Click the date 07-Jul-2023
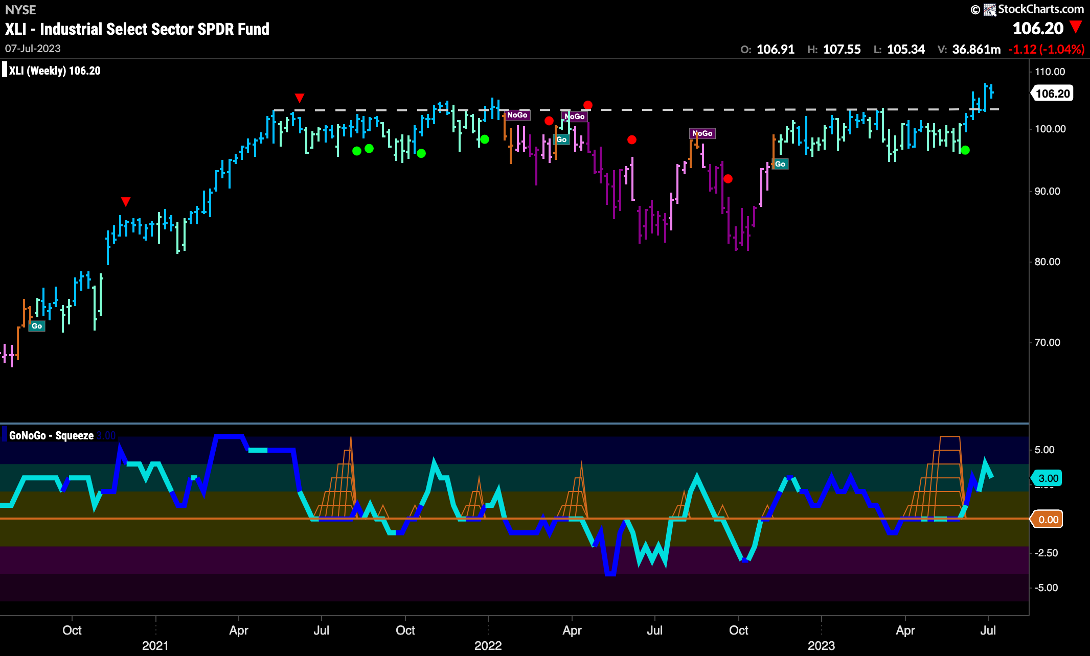Viewport: 1090px width, 656px height. point(33,49)
